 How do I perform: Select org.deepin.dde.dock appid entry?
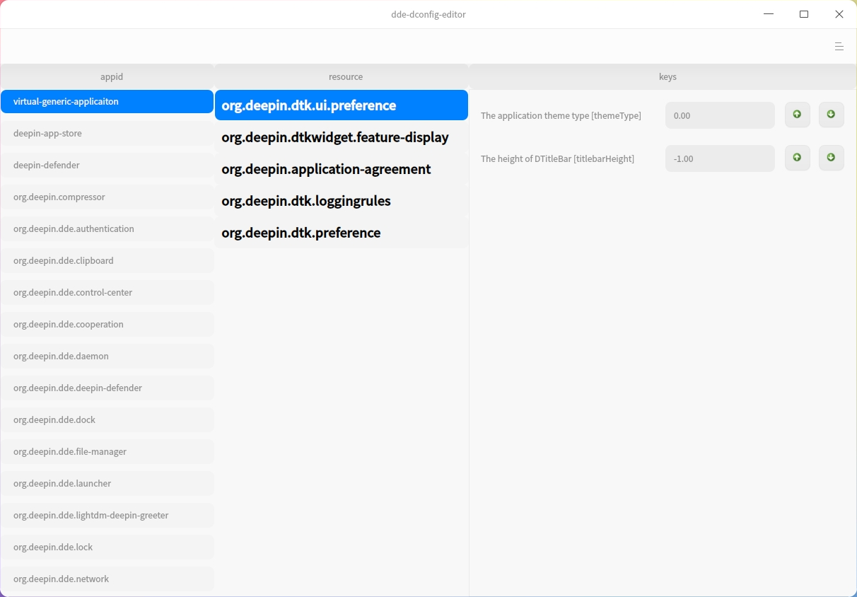click(x=107, y=419)
